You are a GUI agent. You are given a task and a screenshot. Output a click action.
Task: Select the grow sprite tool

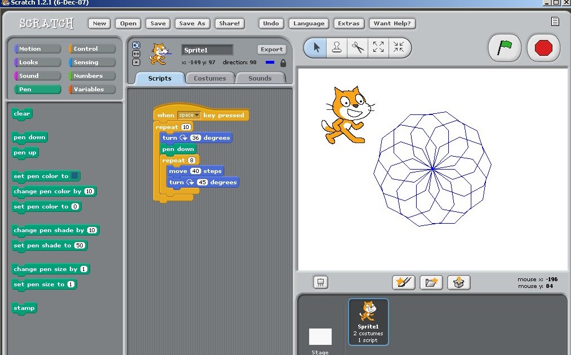(x=378, y=48)
